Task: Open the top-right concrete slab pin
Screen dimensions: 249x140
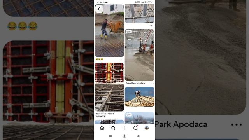Action: (139, 14)
